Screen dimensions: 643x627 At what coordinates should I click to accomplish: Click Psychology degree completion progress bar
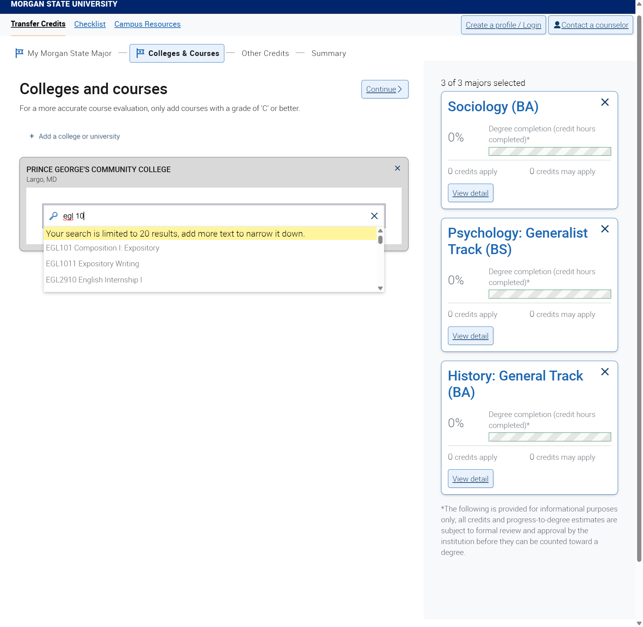[x=550, y=294]
